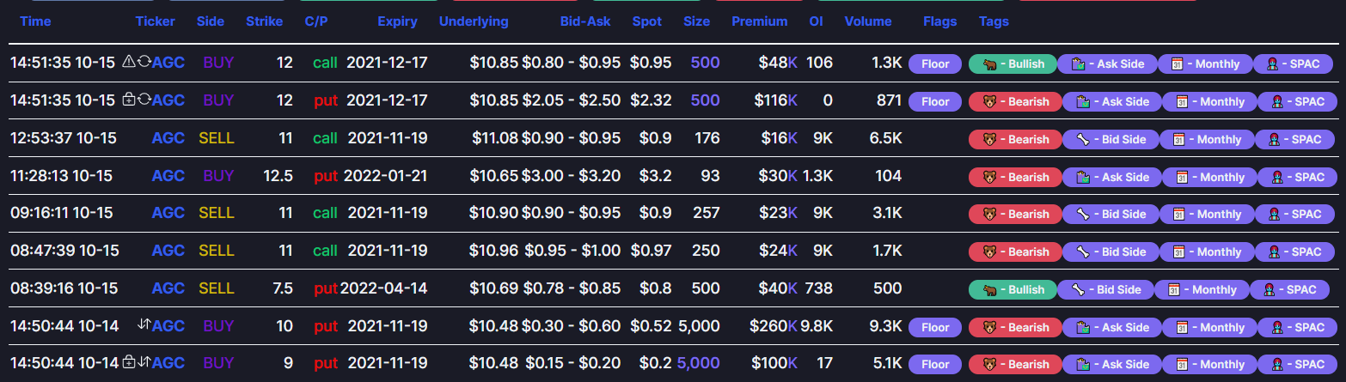Image resolution: width=1346 pixels, height=382 pixels.
Task: Click the Bullish tag on the 7.5 strike put row
Action: point(1013,289)
